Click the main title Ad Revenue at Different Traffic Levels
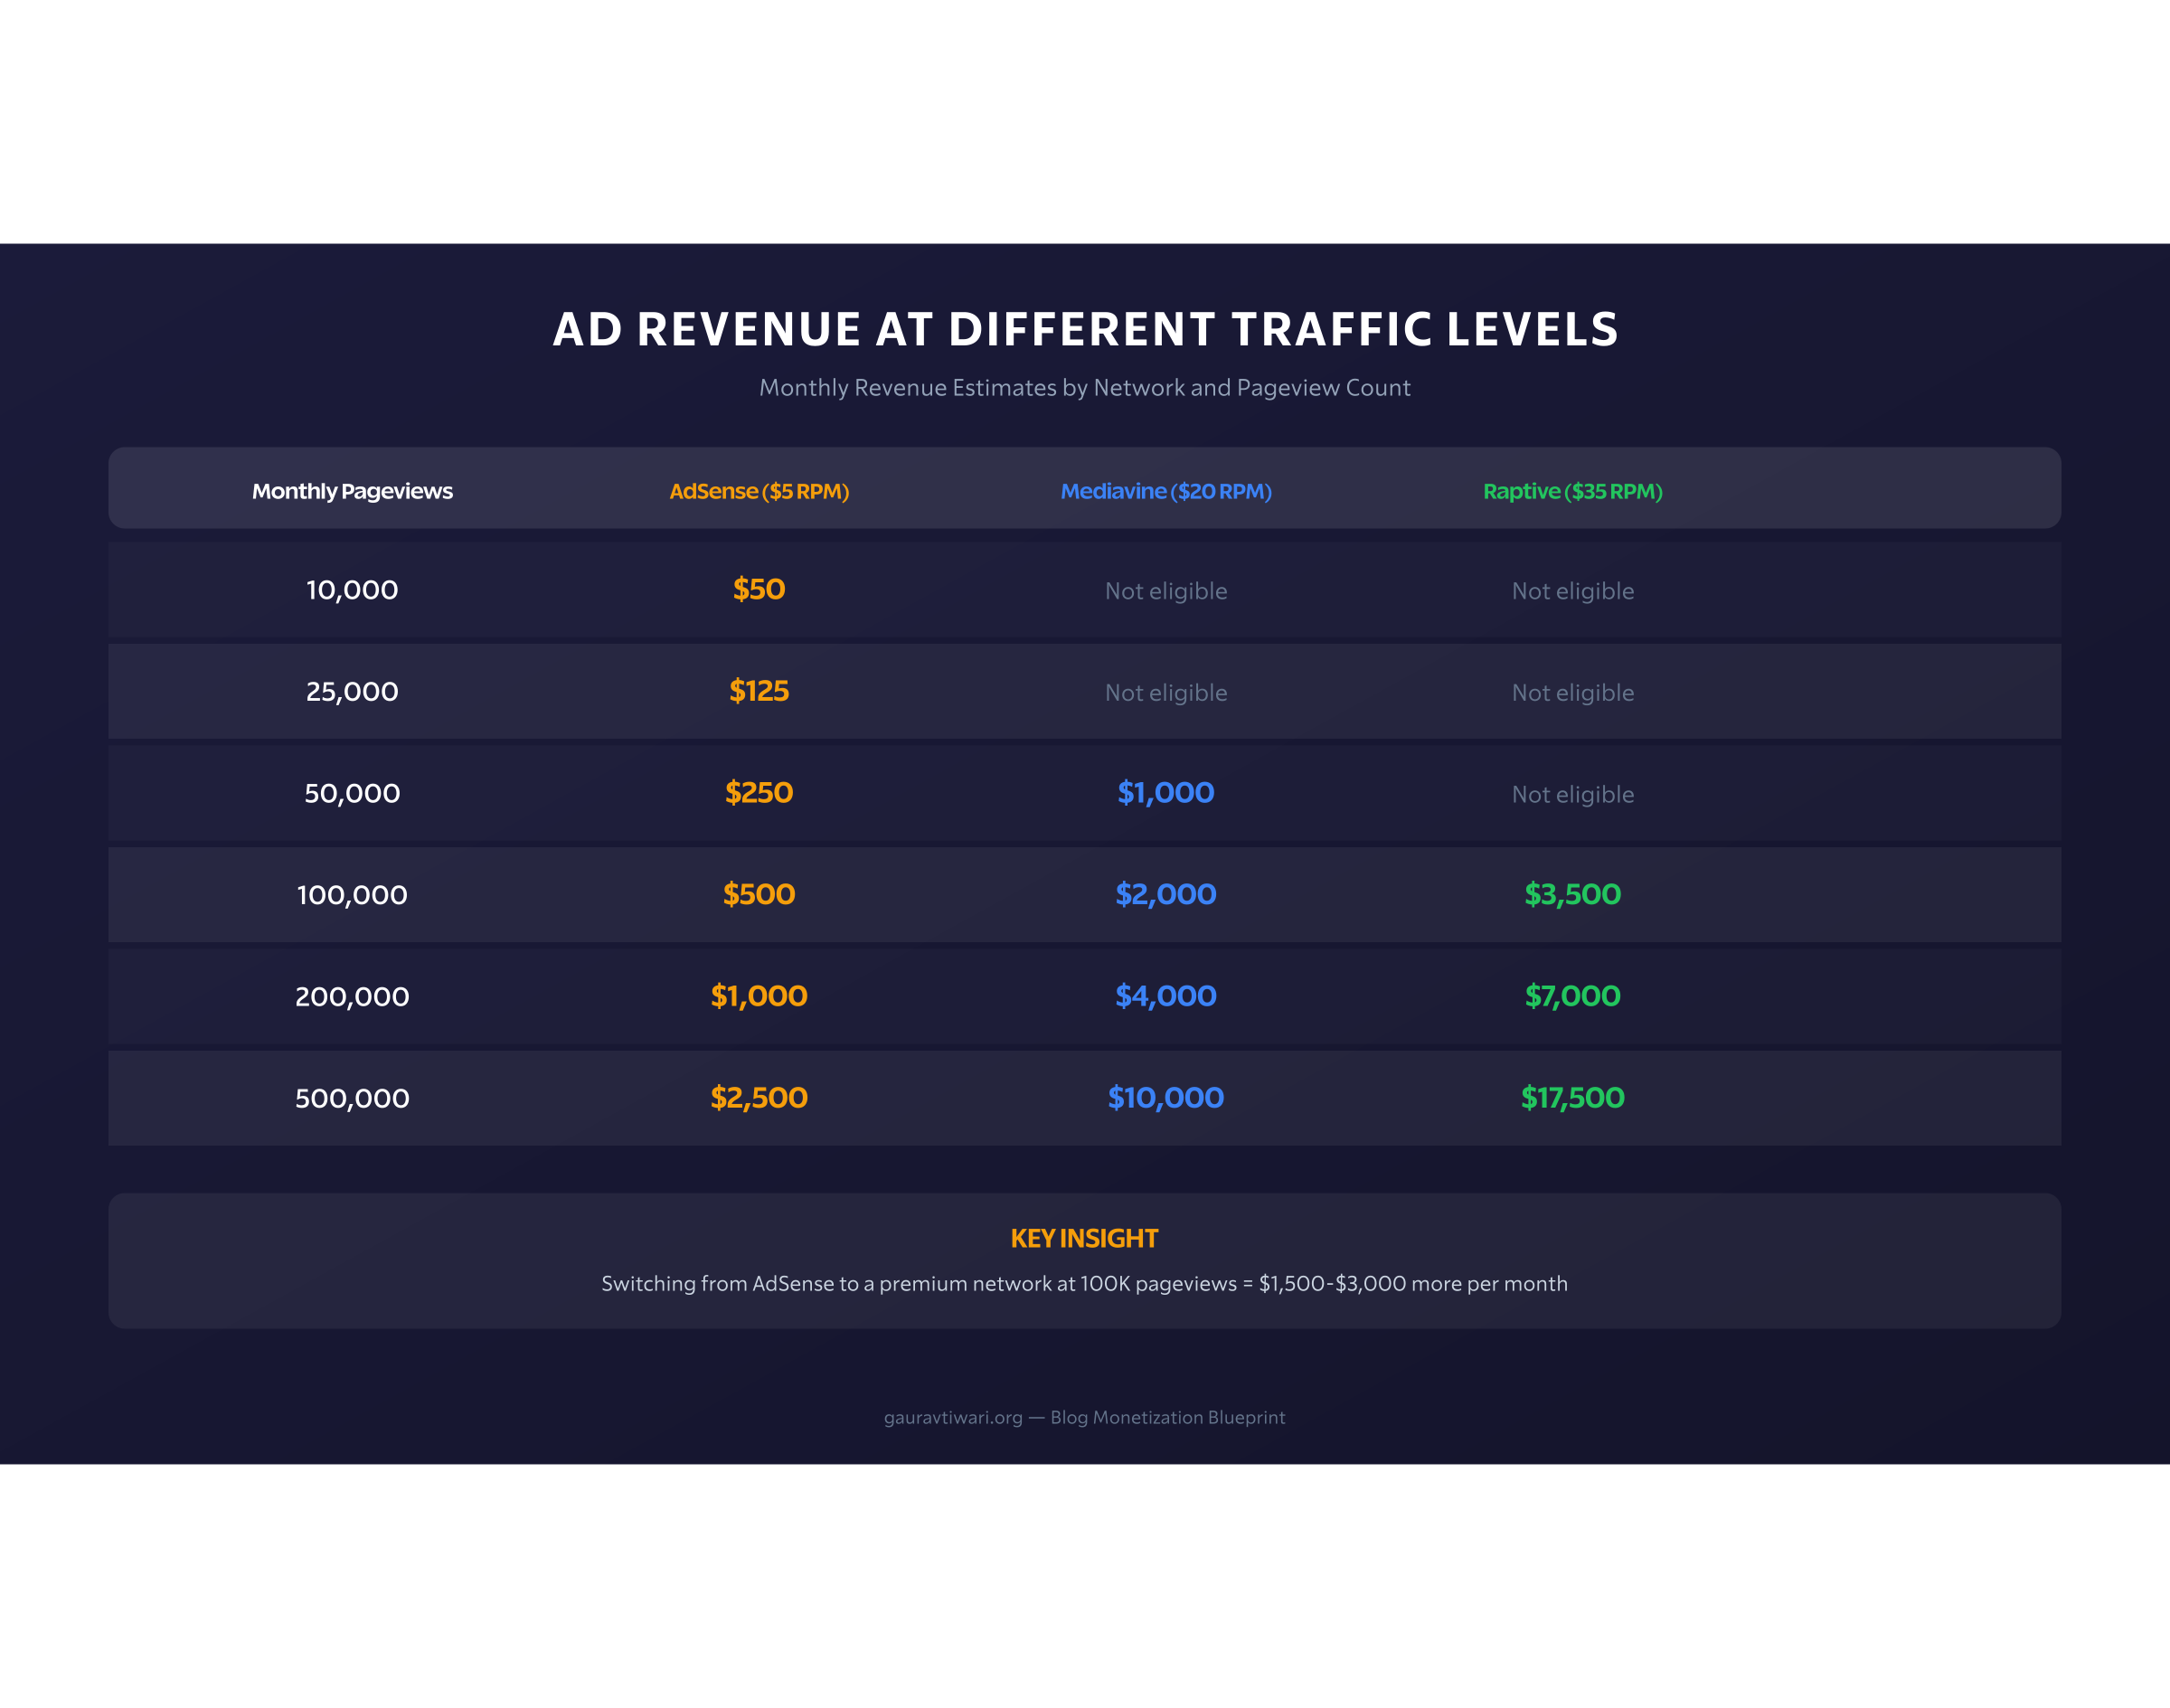 [x=1084, y=328]
